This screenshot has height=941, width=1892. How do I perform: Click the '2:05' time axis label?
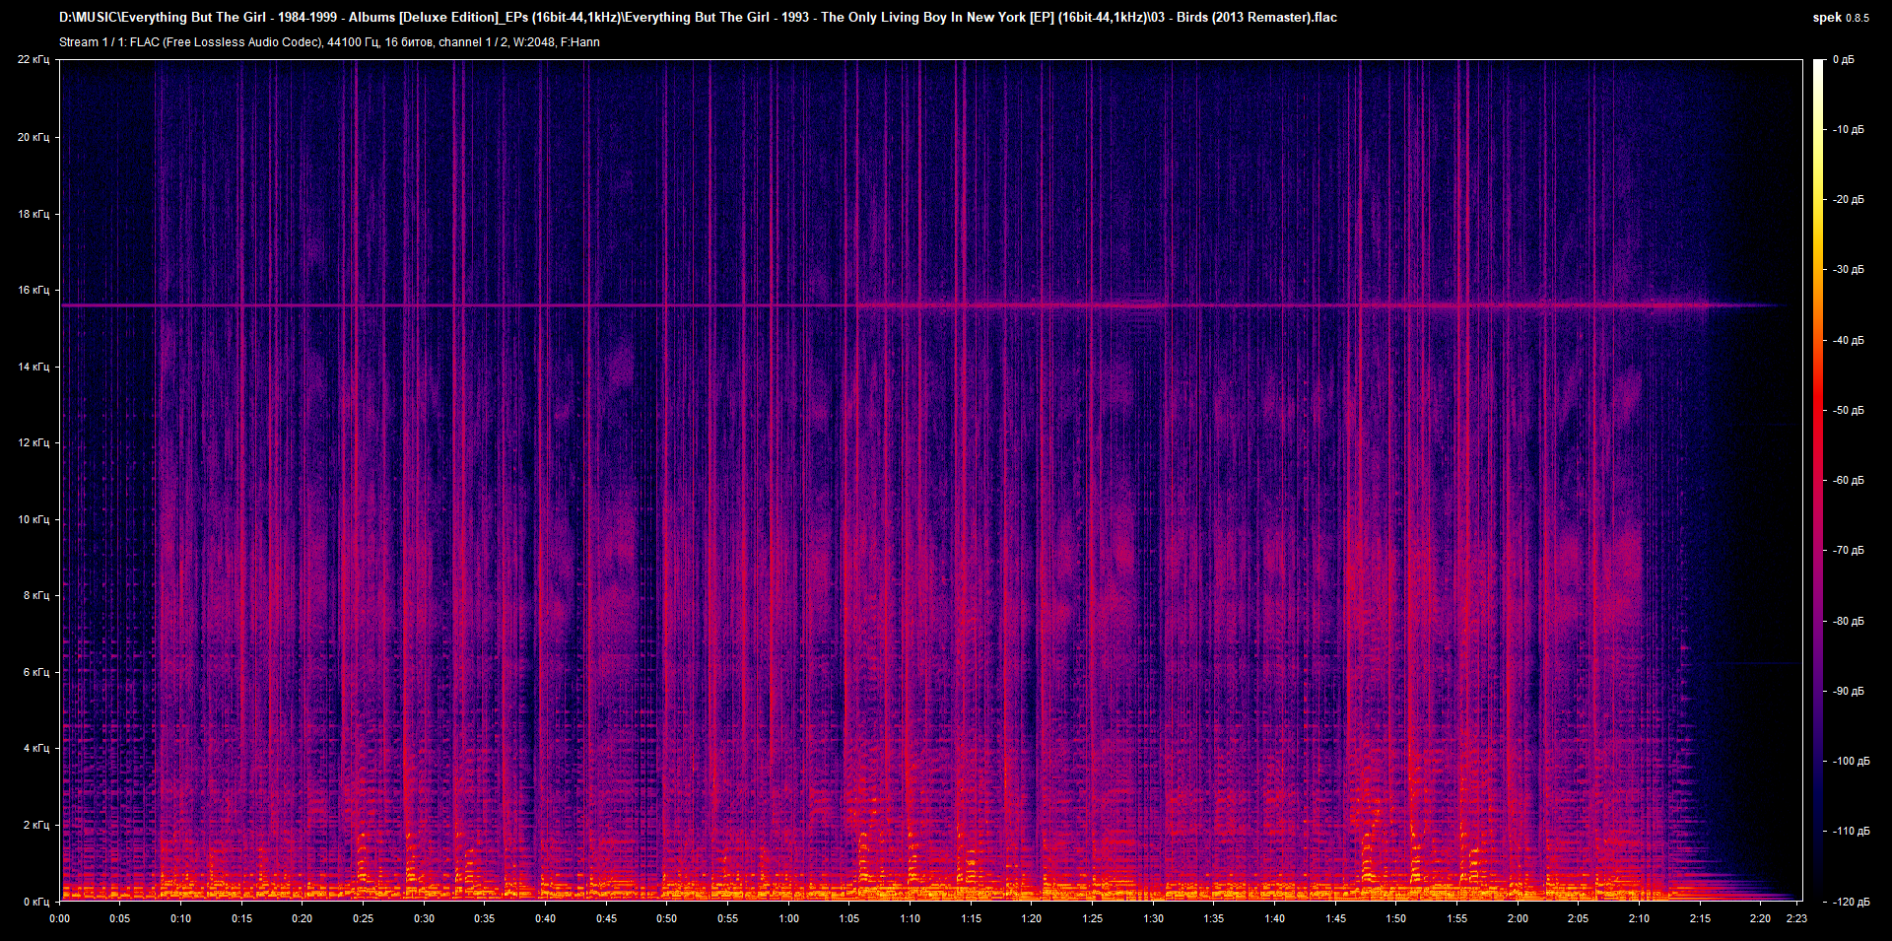[1579, 918]
